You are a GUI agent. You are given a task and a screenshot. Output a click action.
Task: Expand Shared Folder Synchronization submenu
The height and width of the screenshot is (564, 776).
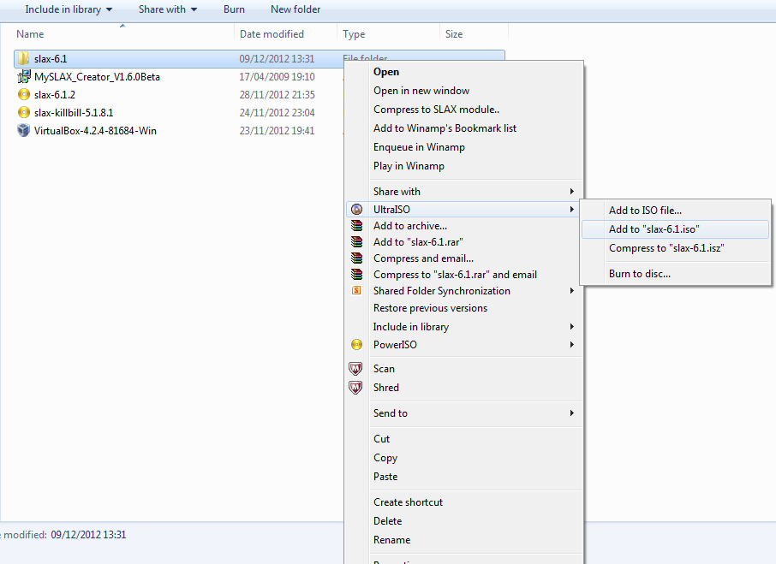click(571, 291)
